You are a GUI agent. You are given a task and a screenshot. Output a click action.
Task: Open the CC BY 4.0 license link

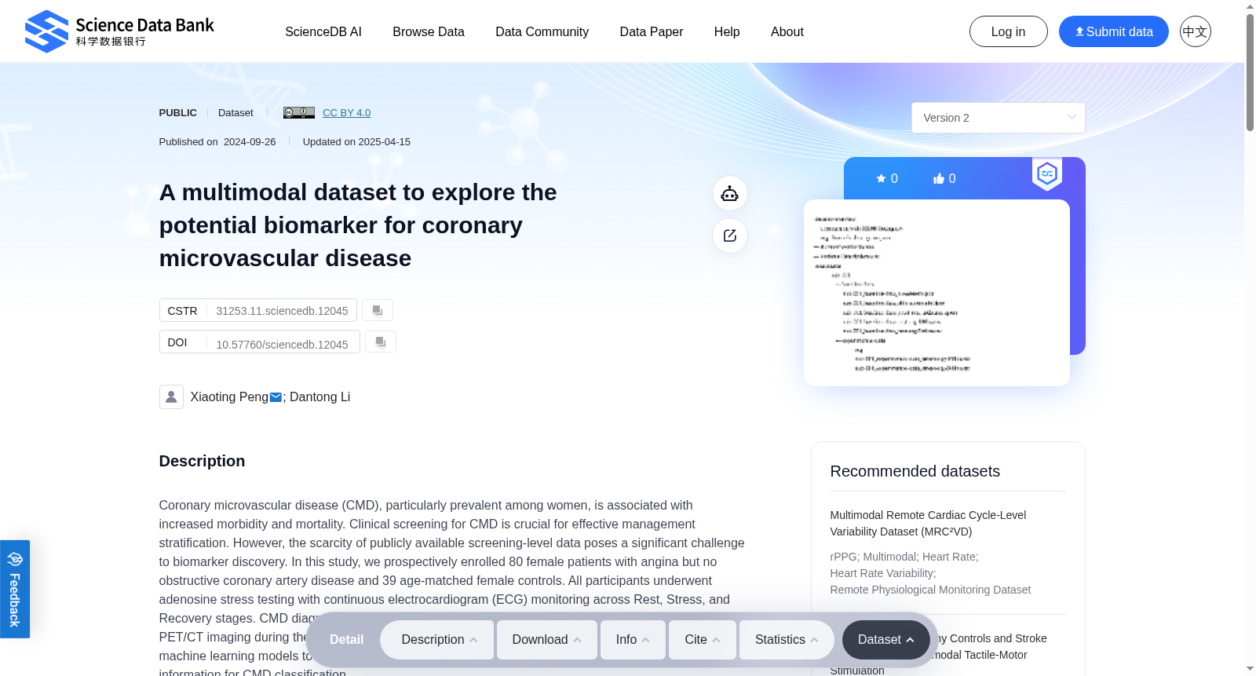[346, 112]
